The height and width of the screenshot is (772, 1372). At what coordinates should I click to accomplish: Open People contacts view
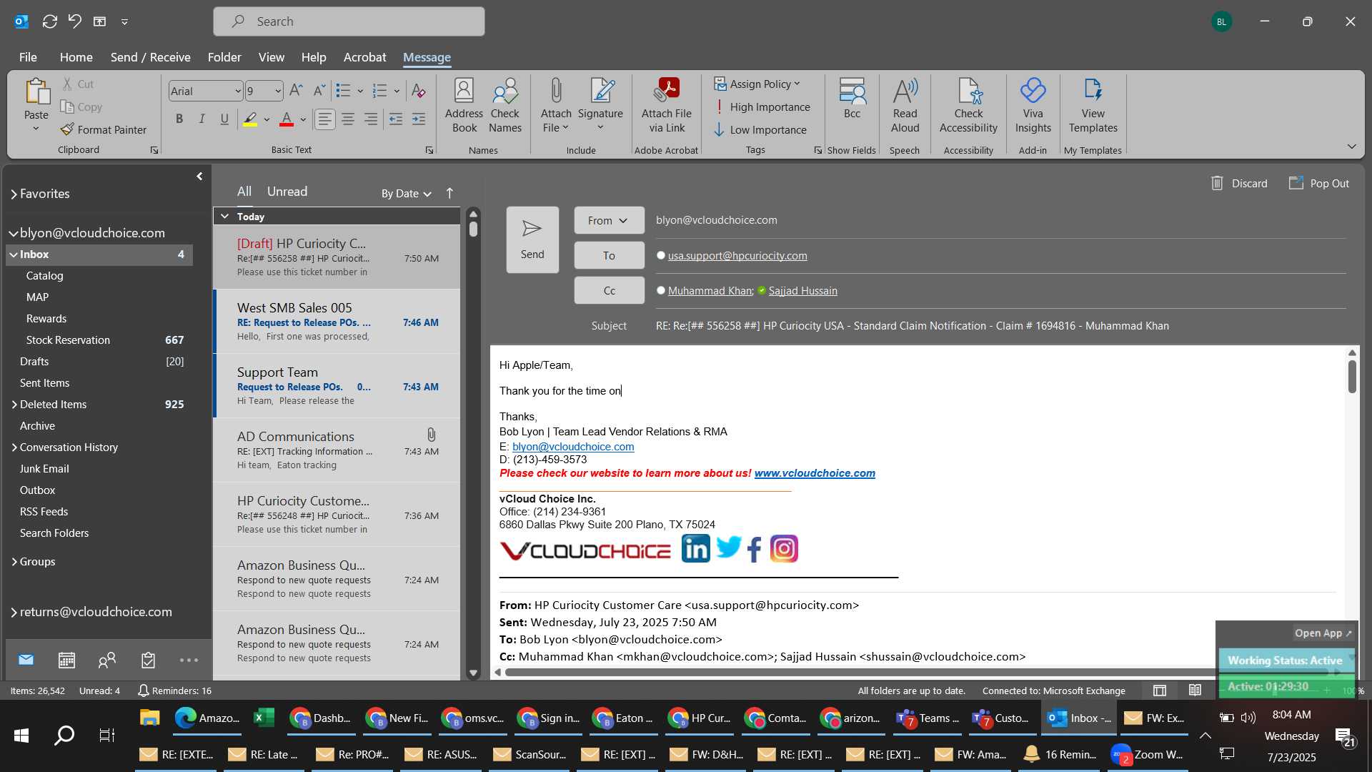(107, 660)
